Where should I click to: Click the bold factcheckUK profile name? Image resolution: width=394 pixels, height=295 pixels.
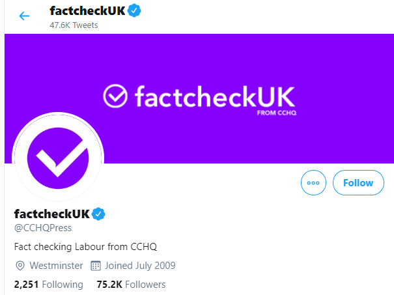click(x=51, y=214)
